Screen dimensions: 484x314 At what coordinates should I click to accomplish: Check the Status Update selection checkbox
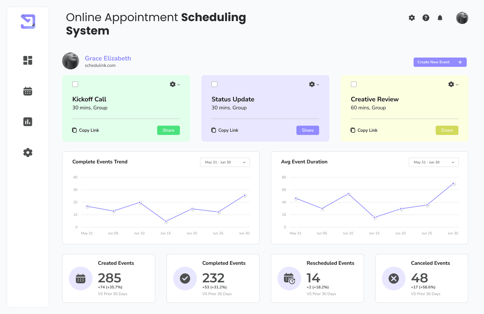214,84
